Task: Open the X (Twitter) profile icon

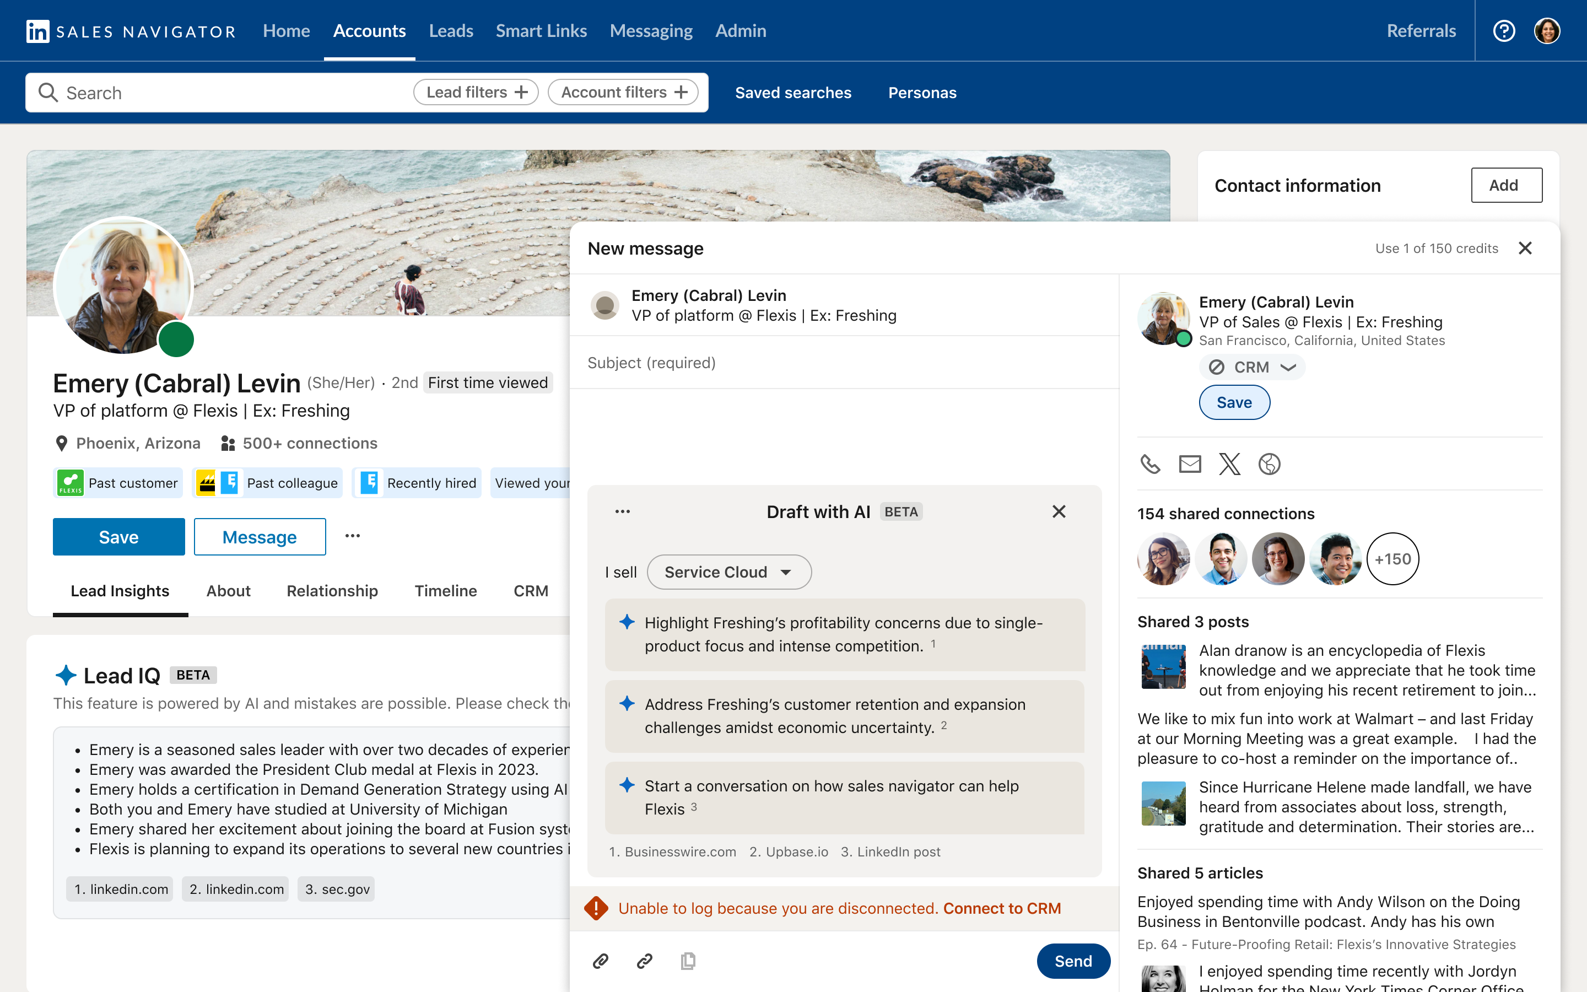Action: pyautogui.click(x=1229, y=464)
